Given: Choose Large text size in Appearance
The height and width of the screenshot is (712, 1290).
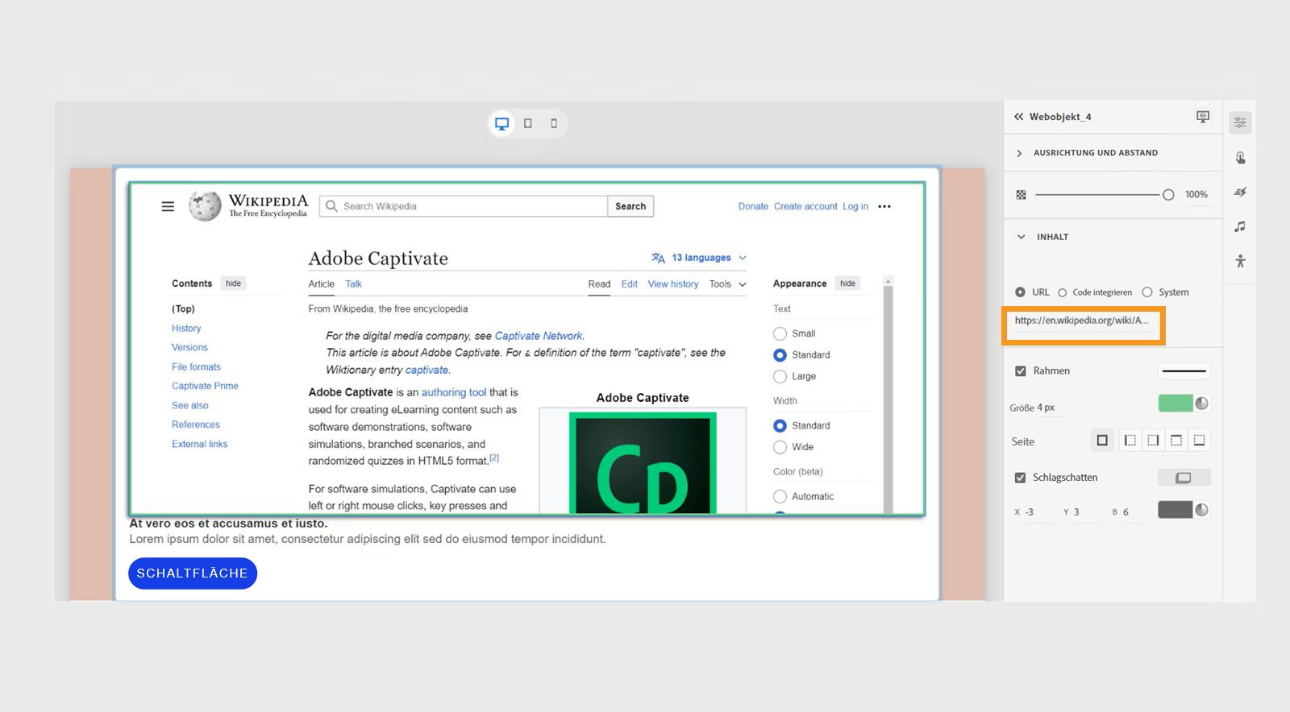Looking at the screenshot, I should (x=780, y=376).
